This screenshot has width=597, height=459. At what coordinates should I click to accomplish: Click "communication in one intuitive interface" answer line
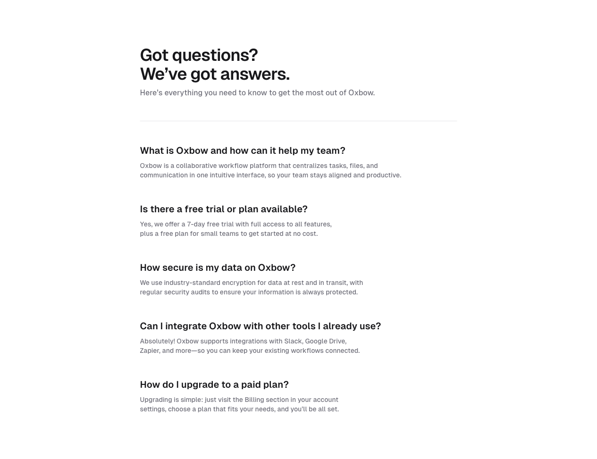coord(270,175)
